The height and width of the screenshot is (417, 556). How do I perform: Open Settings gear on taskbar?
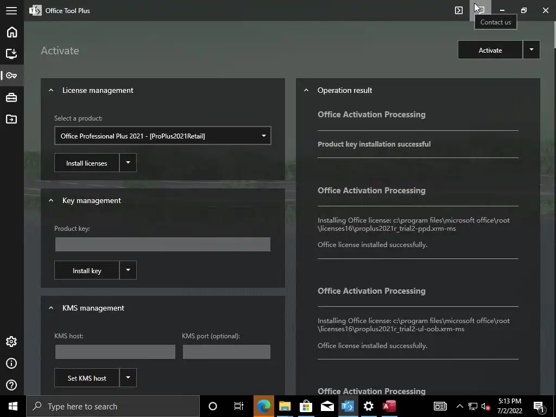(x=369, y=406)
